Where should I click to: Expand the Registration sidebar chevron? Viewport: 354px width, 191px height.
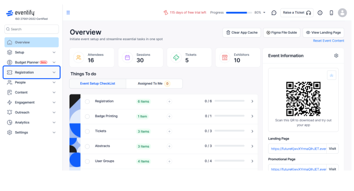[54, 72]
